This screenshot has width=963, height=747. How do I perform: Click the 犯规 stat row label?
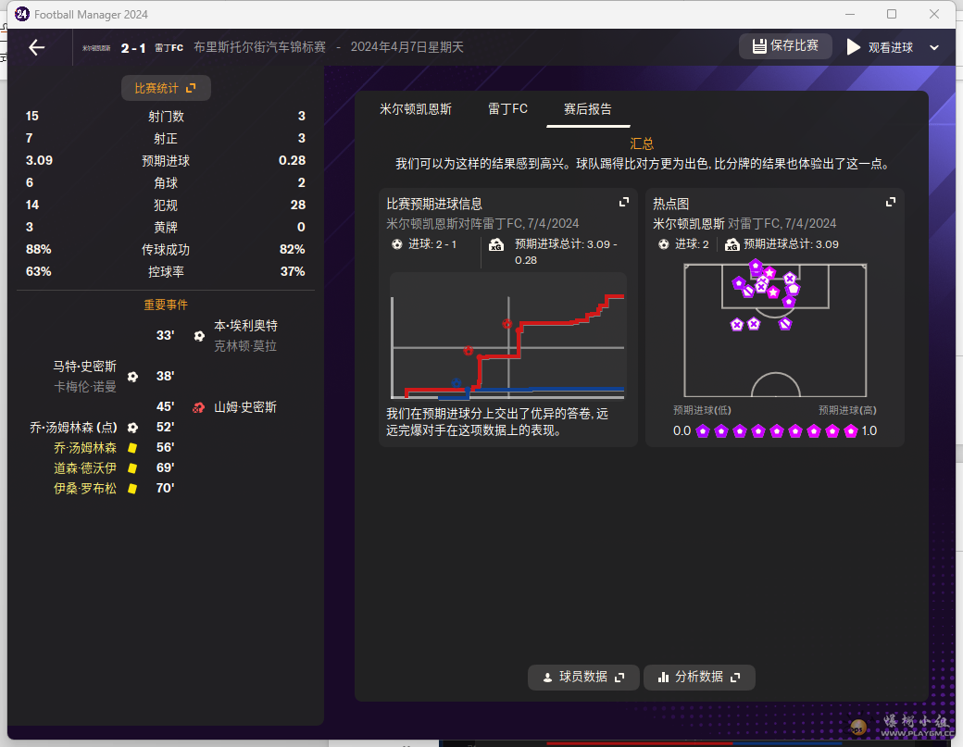(x=166, y=205)
